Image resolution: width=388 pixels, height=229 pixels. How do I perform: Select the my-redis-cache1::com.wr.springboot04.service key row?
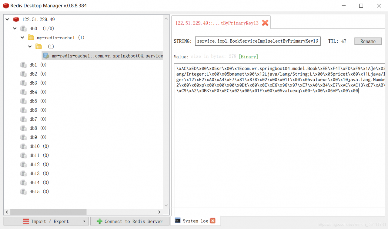(x=102, y=55)
